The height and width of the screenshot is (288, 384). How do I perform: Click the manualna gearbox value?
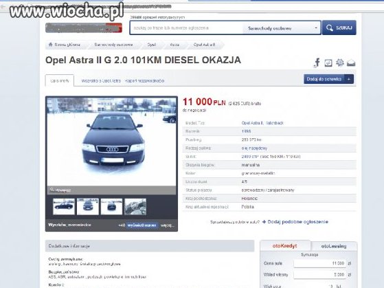(x=250, y=165)
